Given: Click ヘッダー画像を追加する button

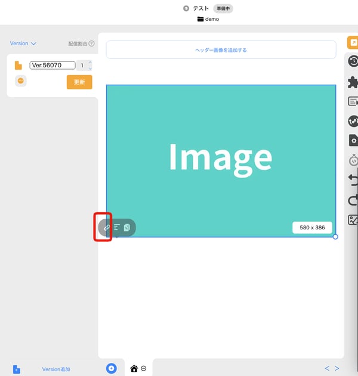Looking at the screenshot, I should point(221,50).
